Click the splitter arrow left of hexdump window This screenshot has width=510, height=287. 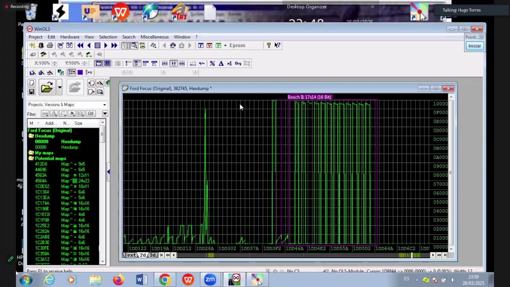108,172
